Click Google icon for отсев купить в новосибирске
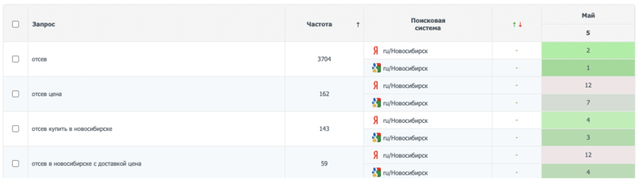 click(376, 138)
